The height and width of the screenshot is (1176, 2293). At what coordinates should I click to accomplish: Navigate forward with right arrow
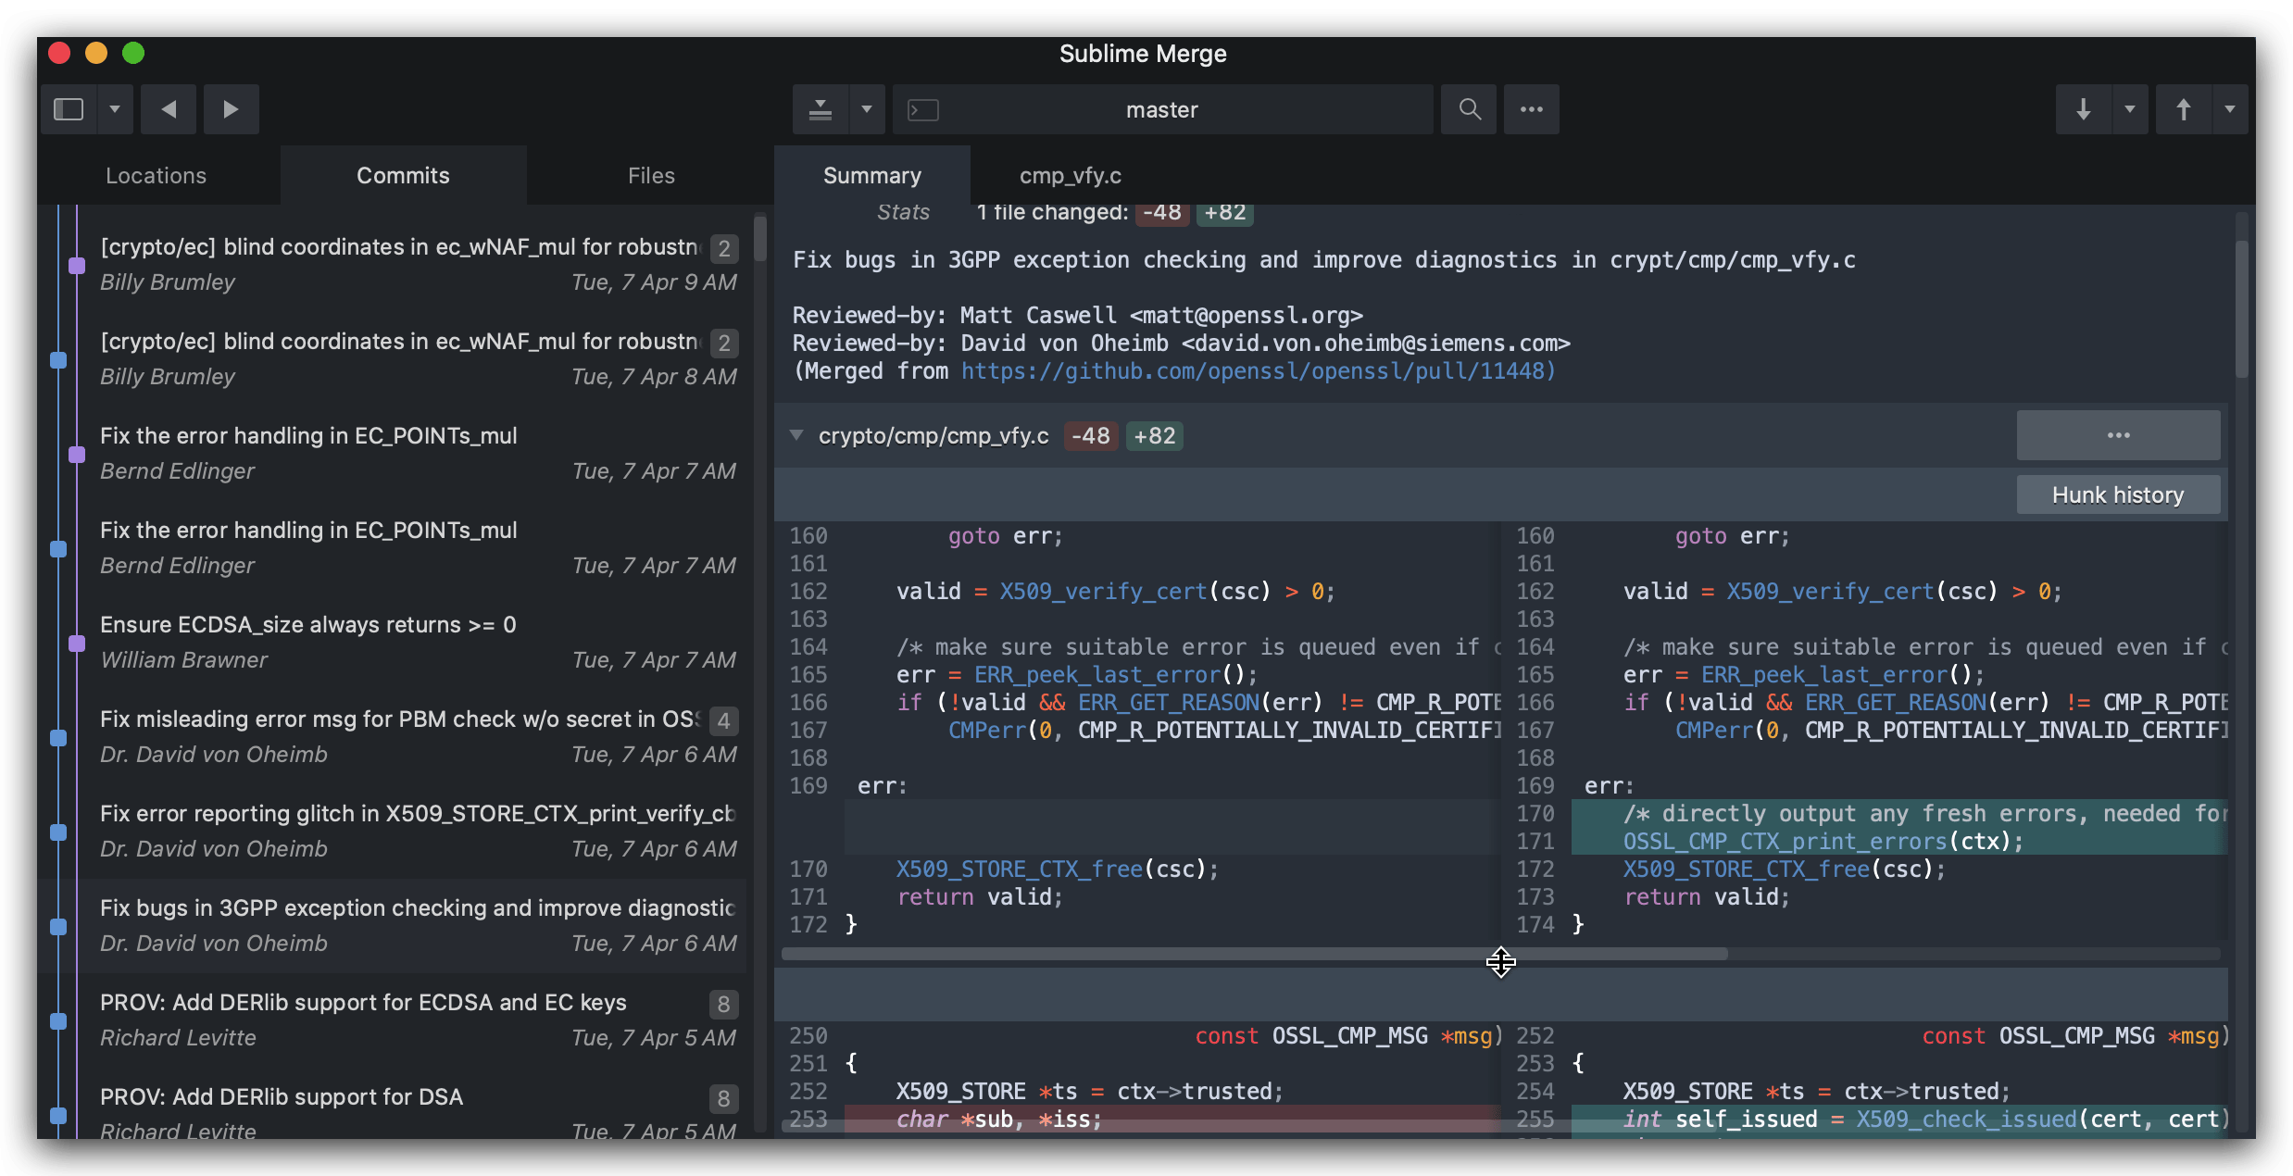point(231,109)
